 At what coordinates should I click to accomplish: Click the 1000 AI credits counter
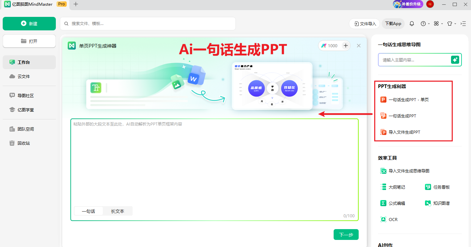point(330,46)
